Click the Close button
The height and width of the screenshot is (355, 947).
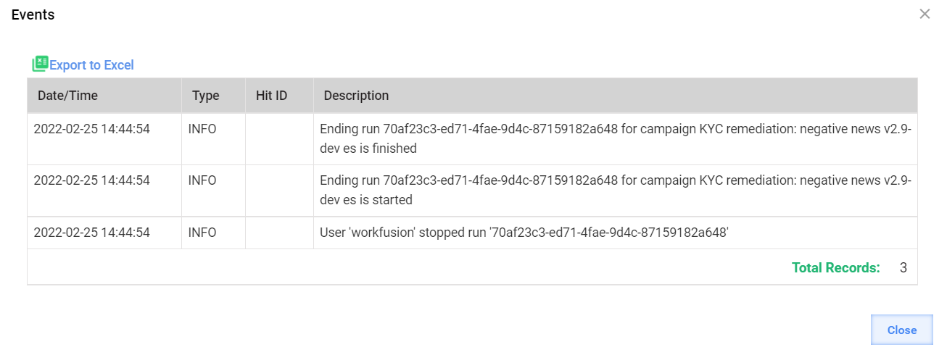(902, 330)
